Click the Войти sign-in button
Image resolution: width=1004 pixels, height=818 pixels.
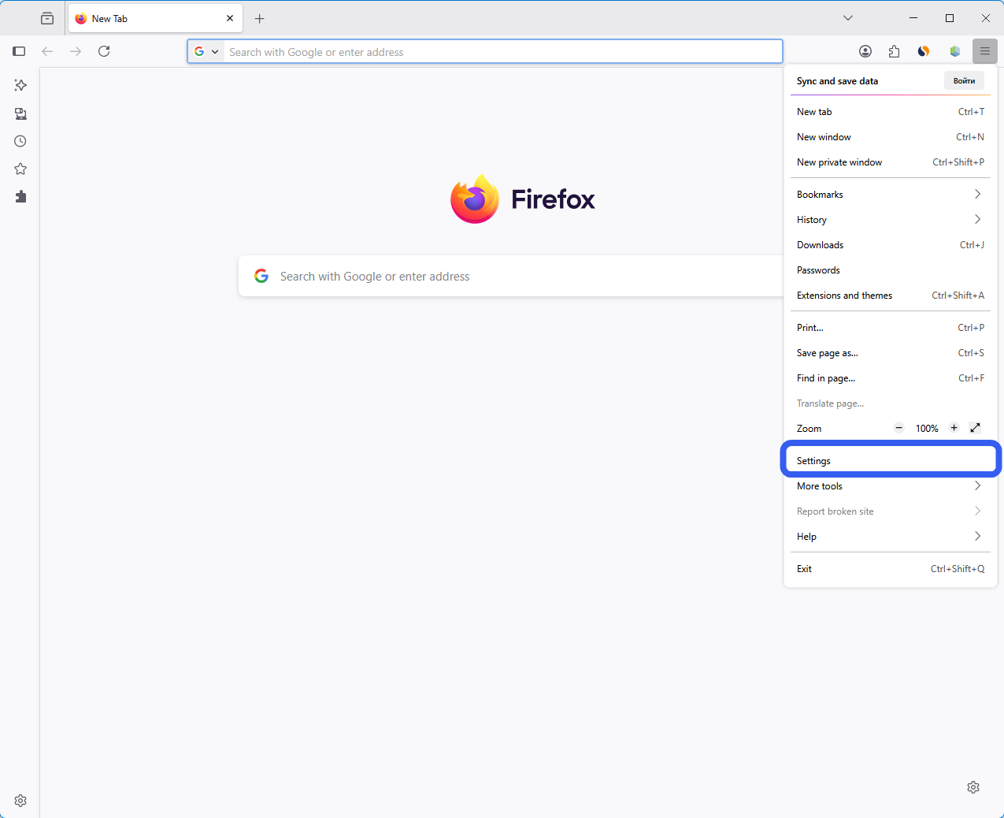[964, 80]
